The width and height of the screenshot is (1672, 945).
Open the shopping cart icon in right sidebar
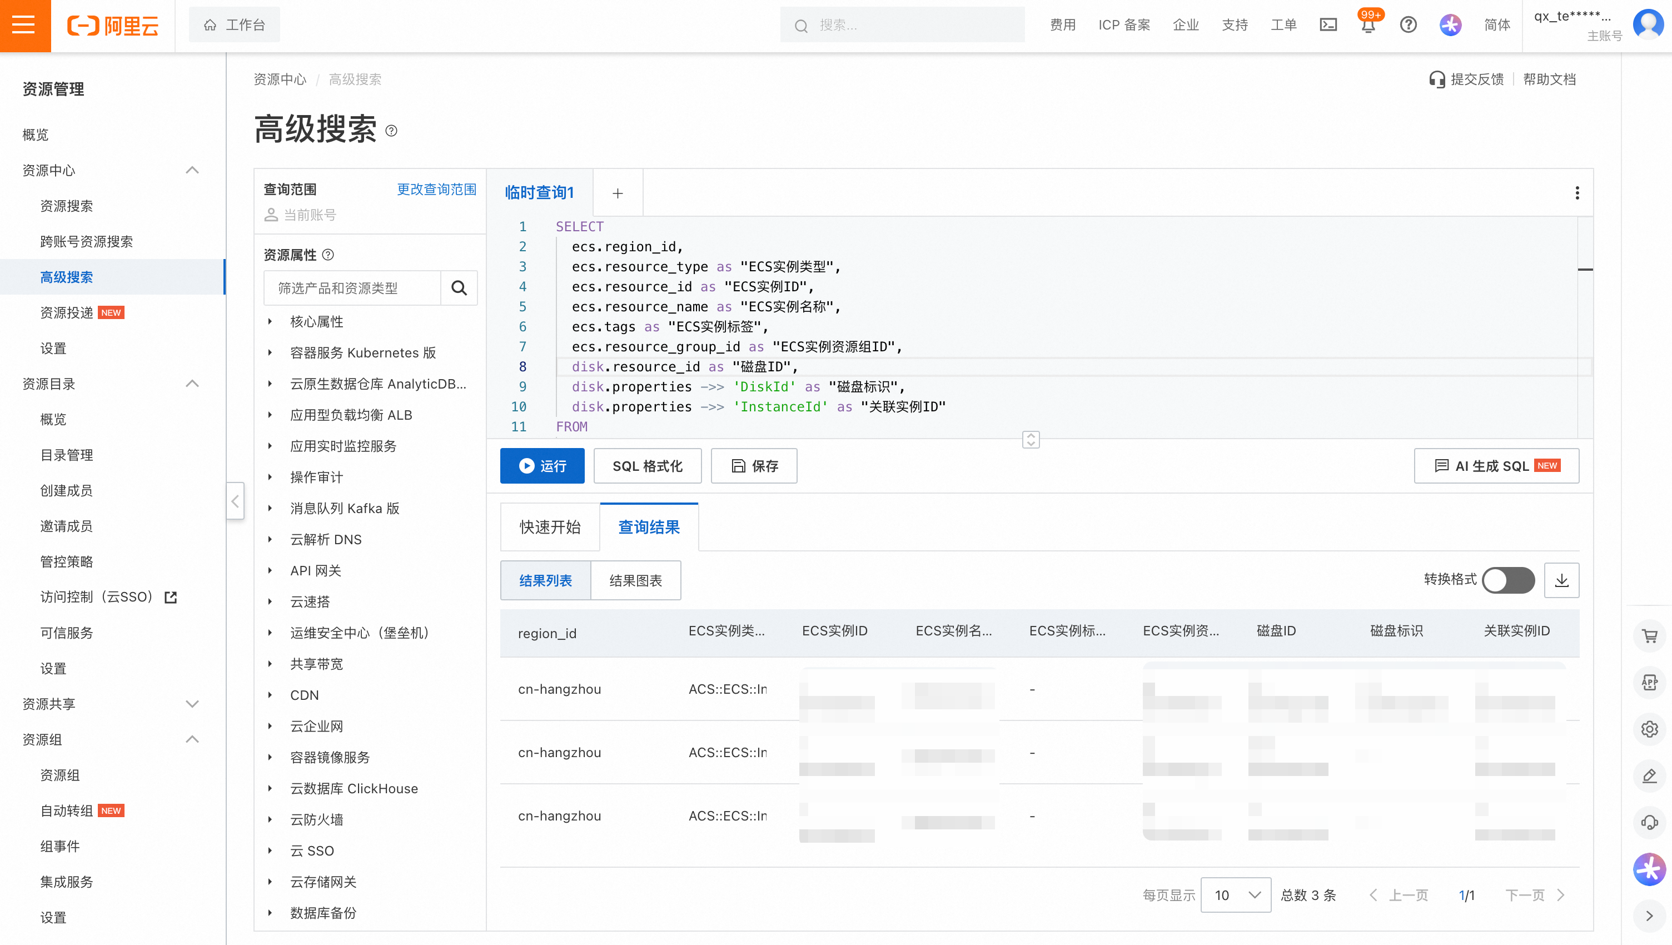1649,636
